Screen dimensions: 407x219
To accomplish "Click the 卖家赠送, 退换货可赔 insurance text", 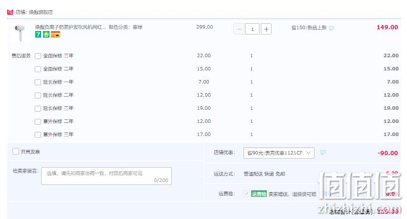I will (x=292, y=194).
